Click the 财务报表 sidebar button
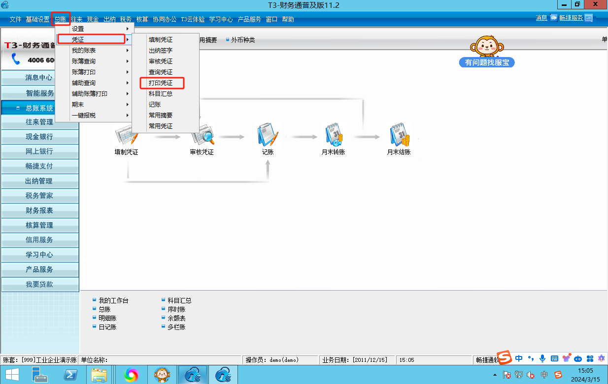The height and width of the screenshot is (384, 608). pos(39,210)
